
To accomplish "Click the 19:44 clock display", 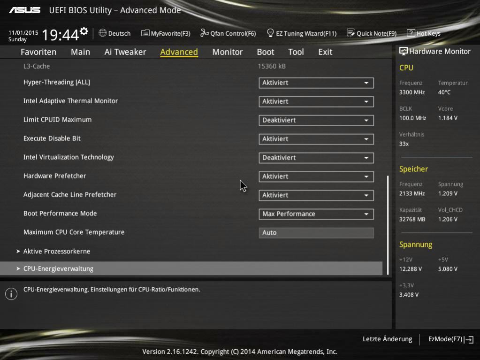I will 61,35.
